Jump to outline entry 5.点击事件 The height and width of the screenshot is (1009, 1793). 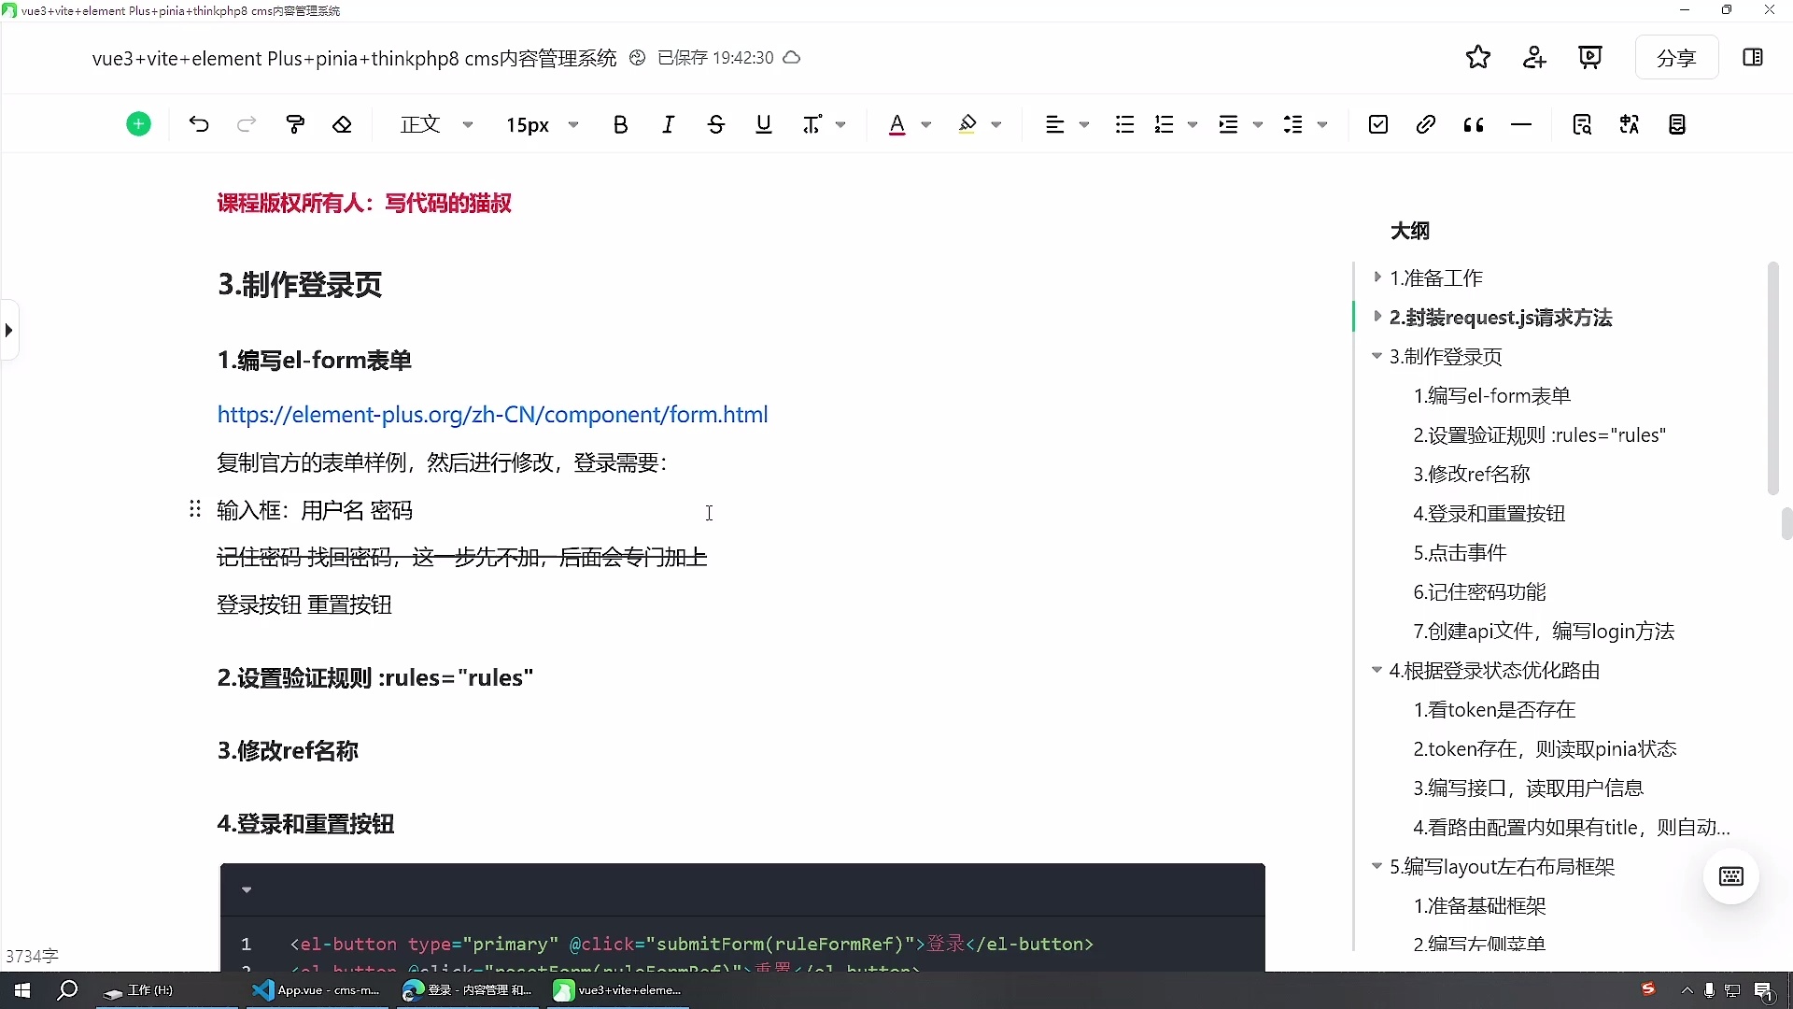[1460, 552]
